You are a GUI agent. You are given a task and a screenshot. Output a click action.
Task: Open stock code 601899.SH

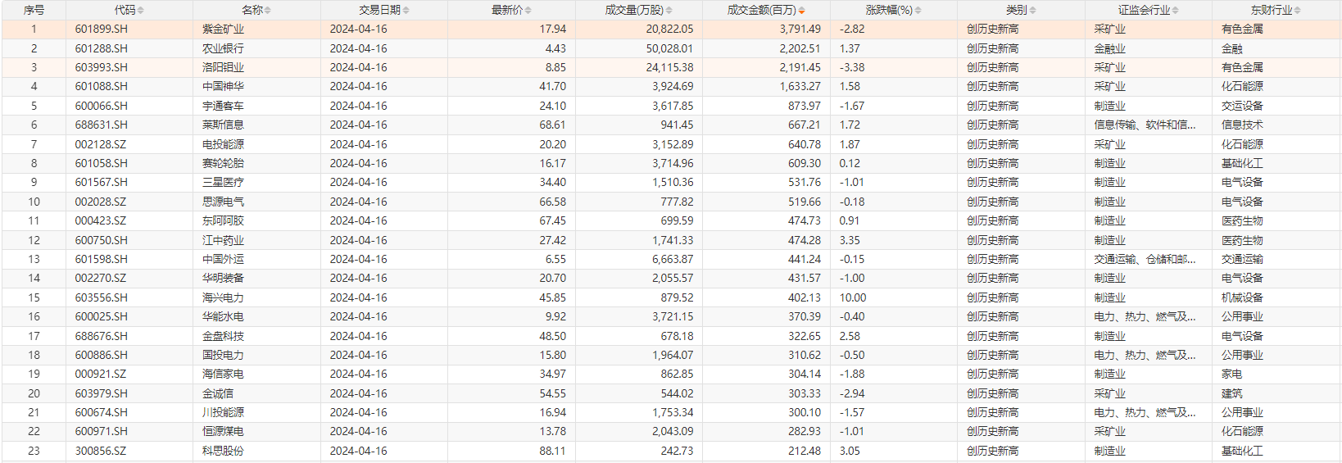tap(101, 29)
